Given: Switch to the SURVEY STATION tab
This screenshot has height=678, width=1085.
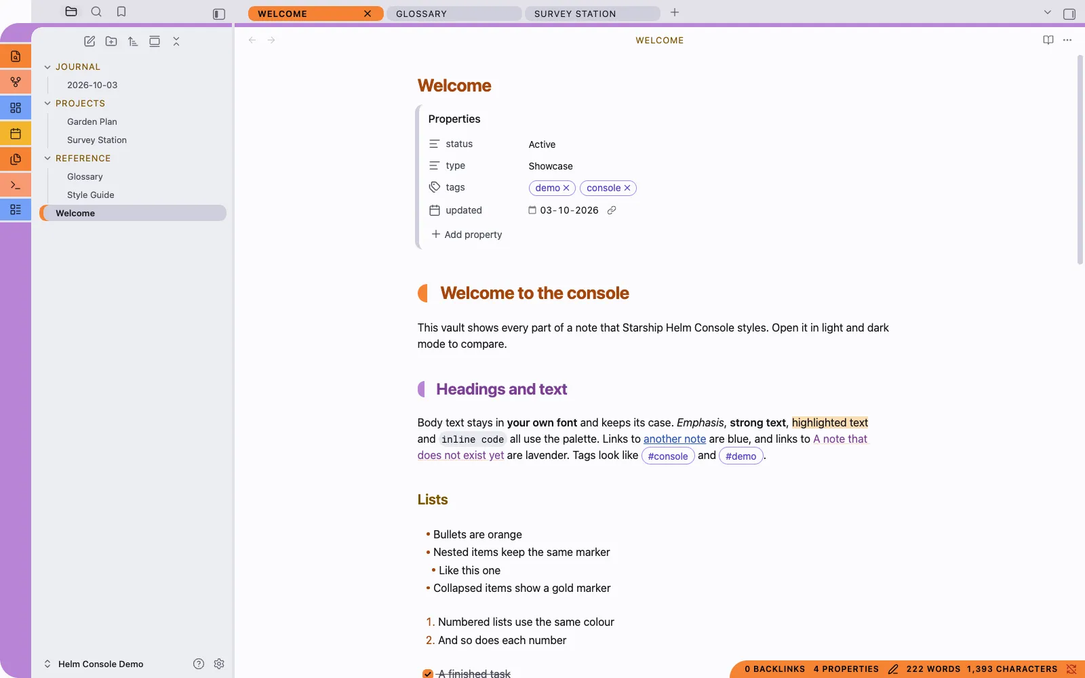Looking at the screenshot, I should [592, 14].
